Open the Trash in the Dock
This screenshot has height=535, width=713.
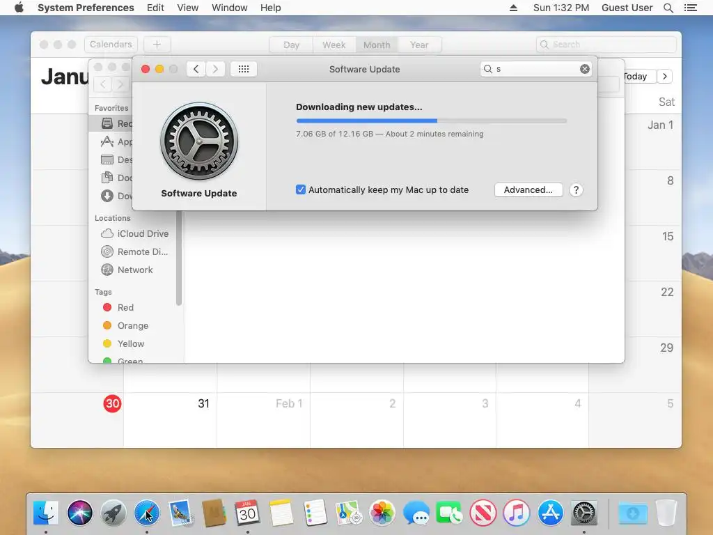[666, 513]
